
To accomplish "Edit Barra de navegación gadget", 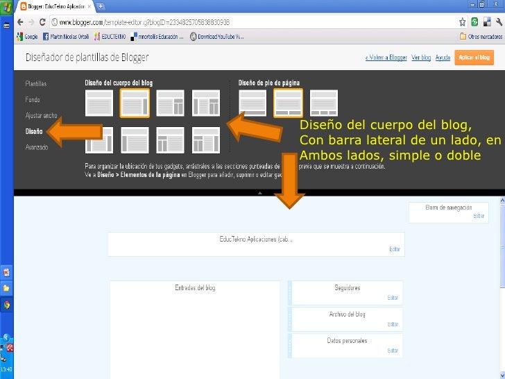I will click(479, 216).
